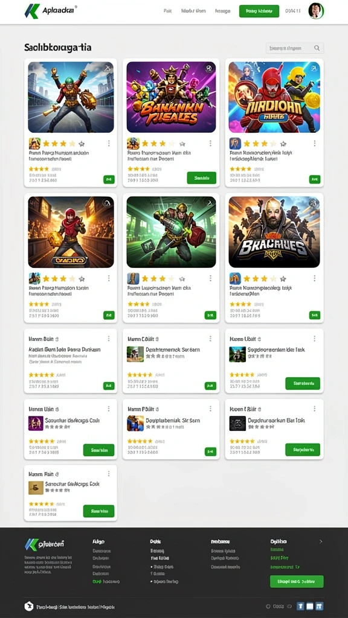The image size is (348, 618).
Task: Click green button on purple card
Action: coord(202,178)
